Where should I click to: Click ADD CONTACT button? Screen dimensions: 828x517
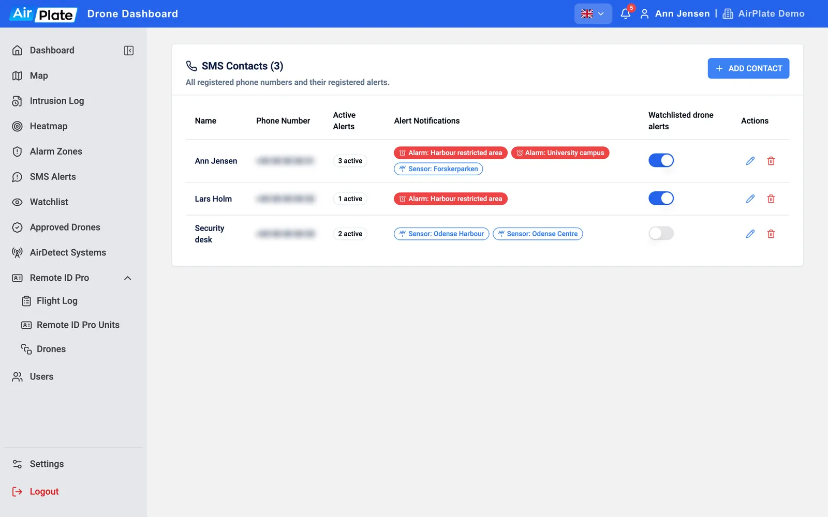(748, 68)
